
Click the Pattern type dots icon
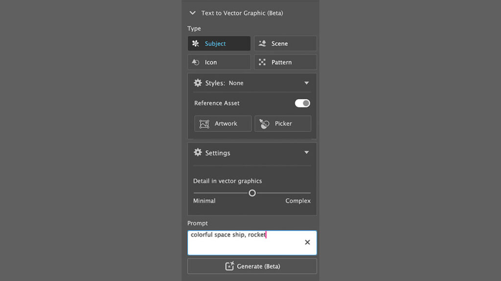pyautogui.click(x=262, y=62)
